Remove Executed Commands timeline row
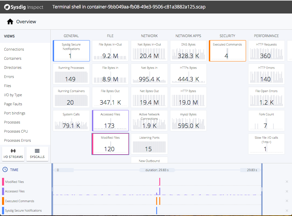The image size is (292, 216). pos(287,201)
